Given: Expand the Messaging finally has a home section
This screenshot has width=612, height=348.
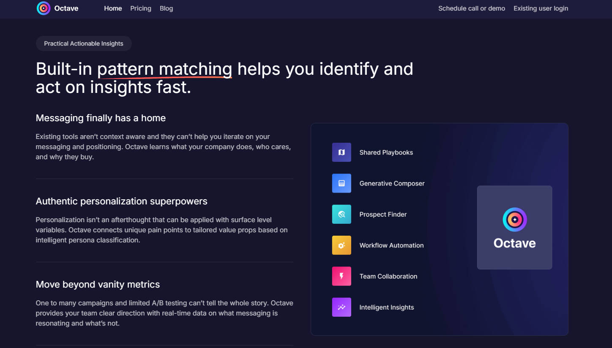Looking at the screenshot, I should (x=101, y=118).
